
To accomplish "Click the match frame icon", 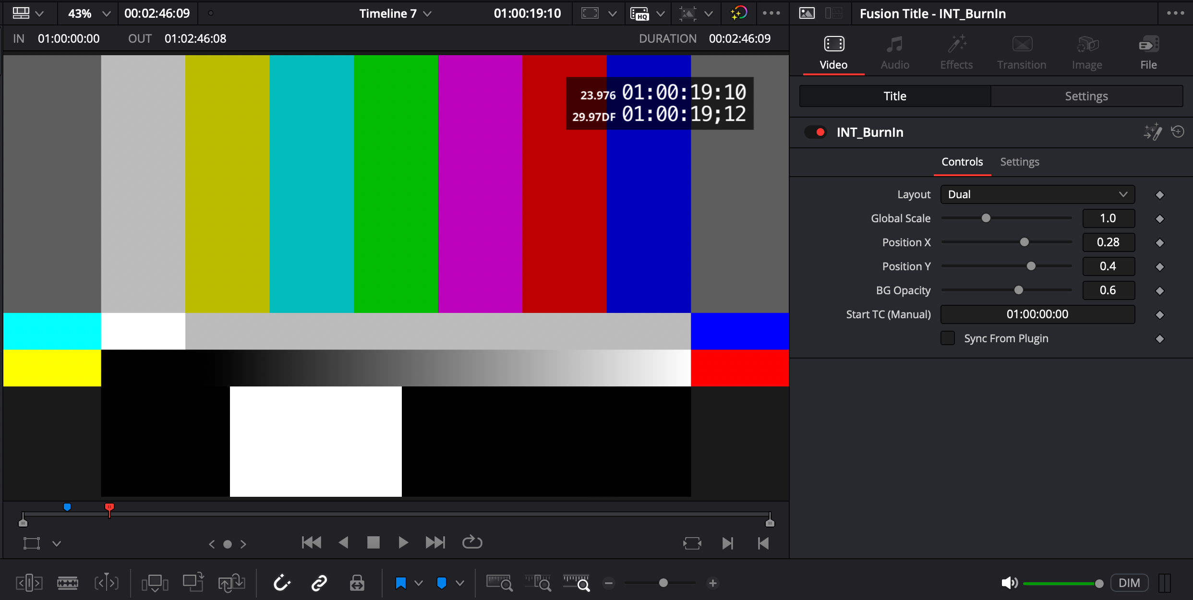I will coord(692,543).
